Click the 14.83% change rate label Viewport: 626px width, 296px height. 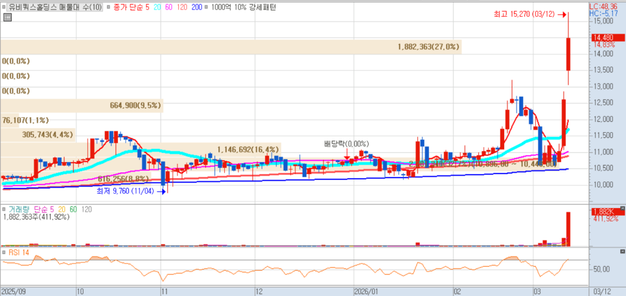pos(605,45)
